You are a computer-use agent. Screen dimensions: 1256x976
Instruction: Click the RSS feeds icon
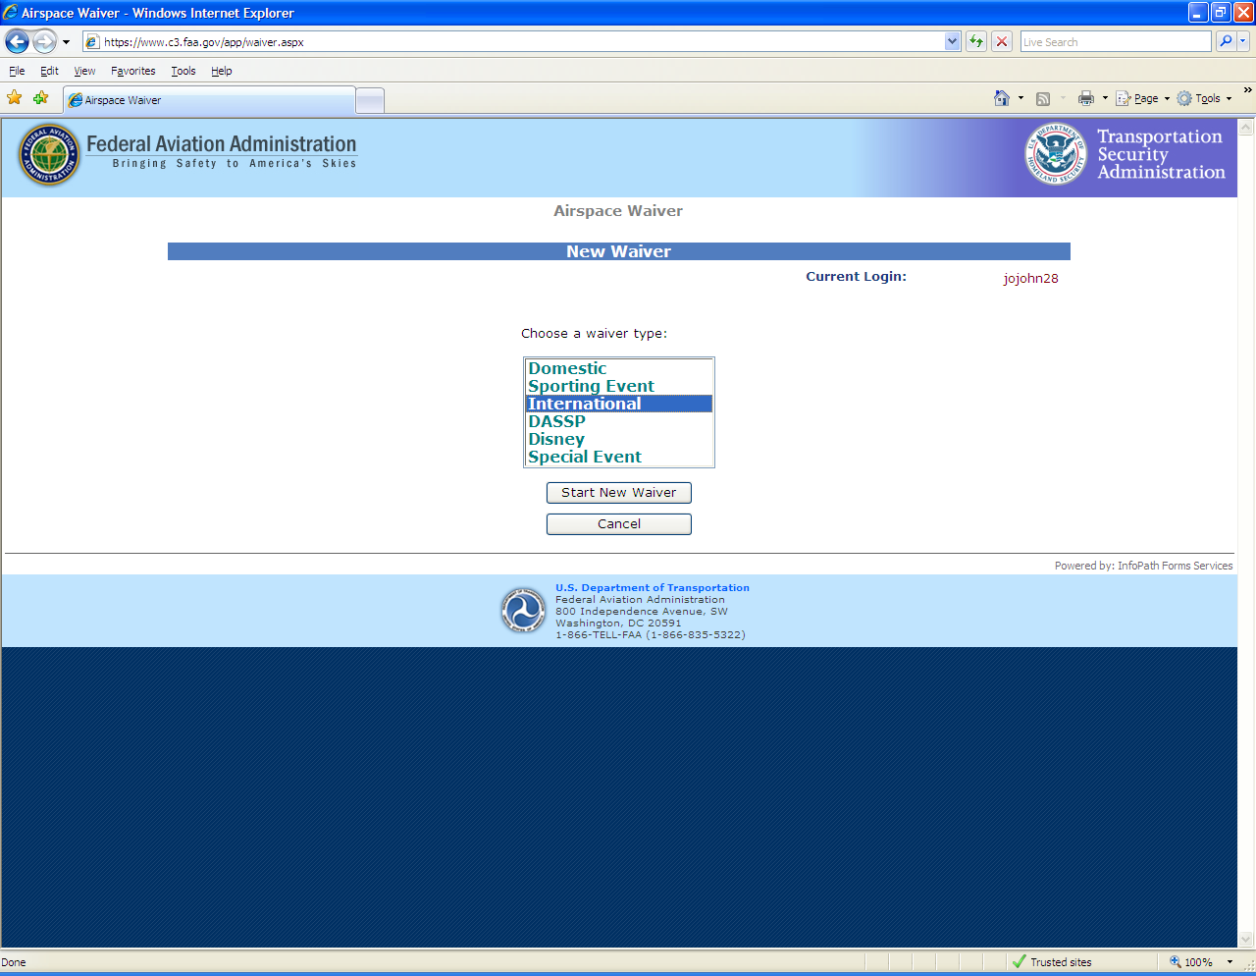pos(1043,98)
